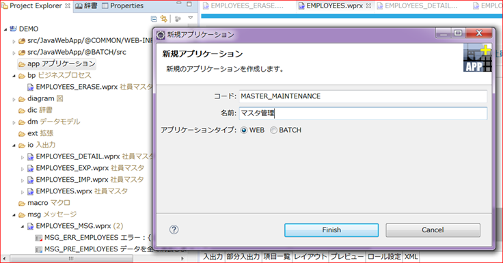The image size is (503, 263).
Task: Expand src/JavaWebApp/@BATCH/src folder
Action: (x=14, y=53)
